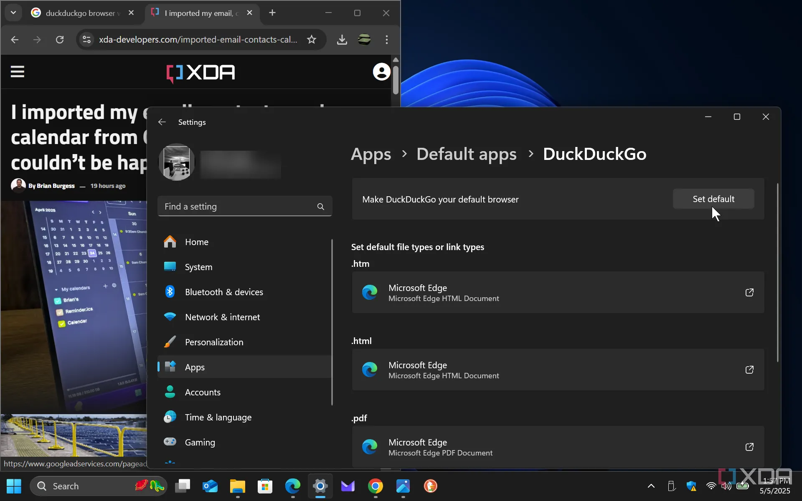Select Microsoft Edge entry under .html
The image size is (802, 501).
click(558, 369)
